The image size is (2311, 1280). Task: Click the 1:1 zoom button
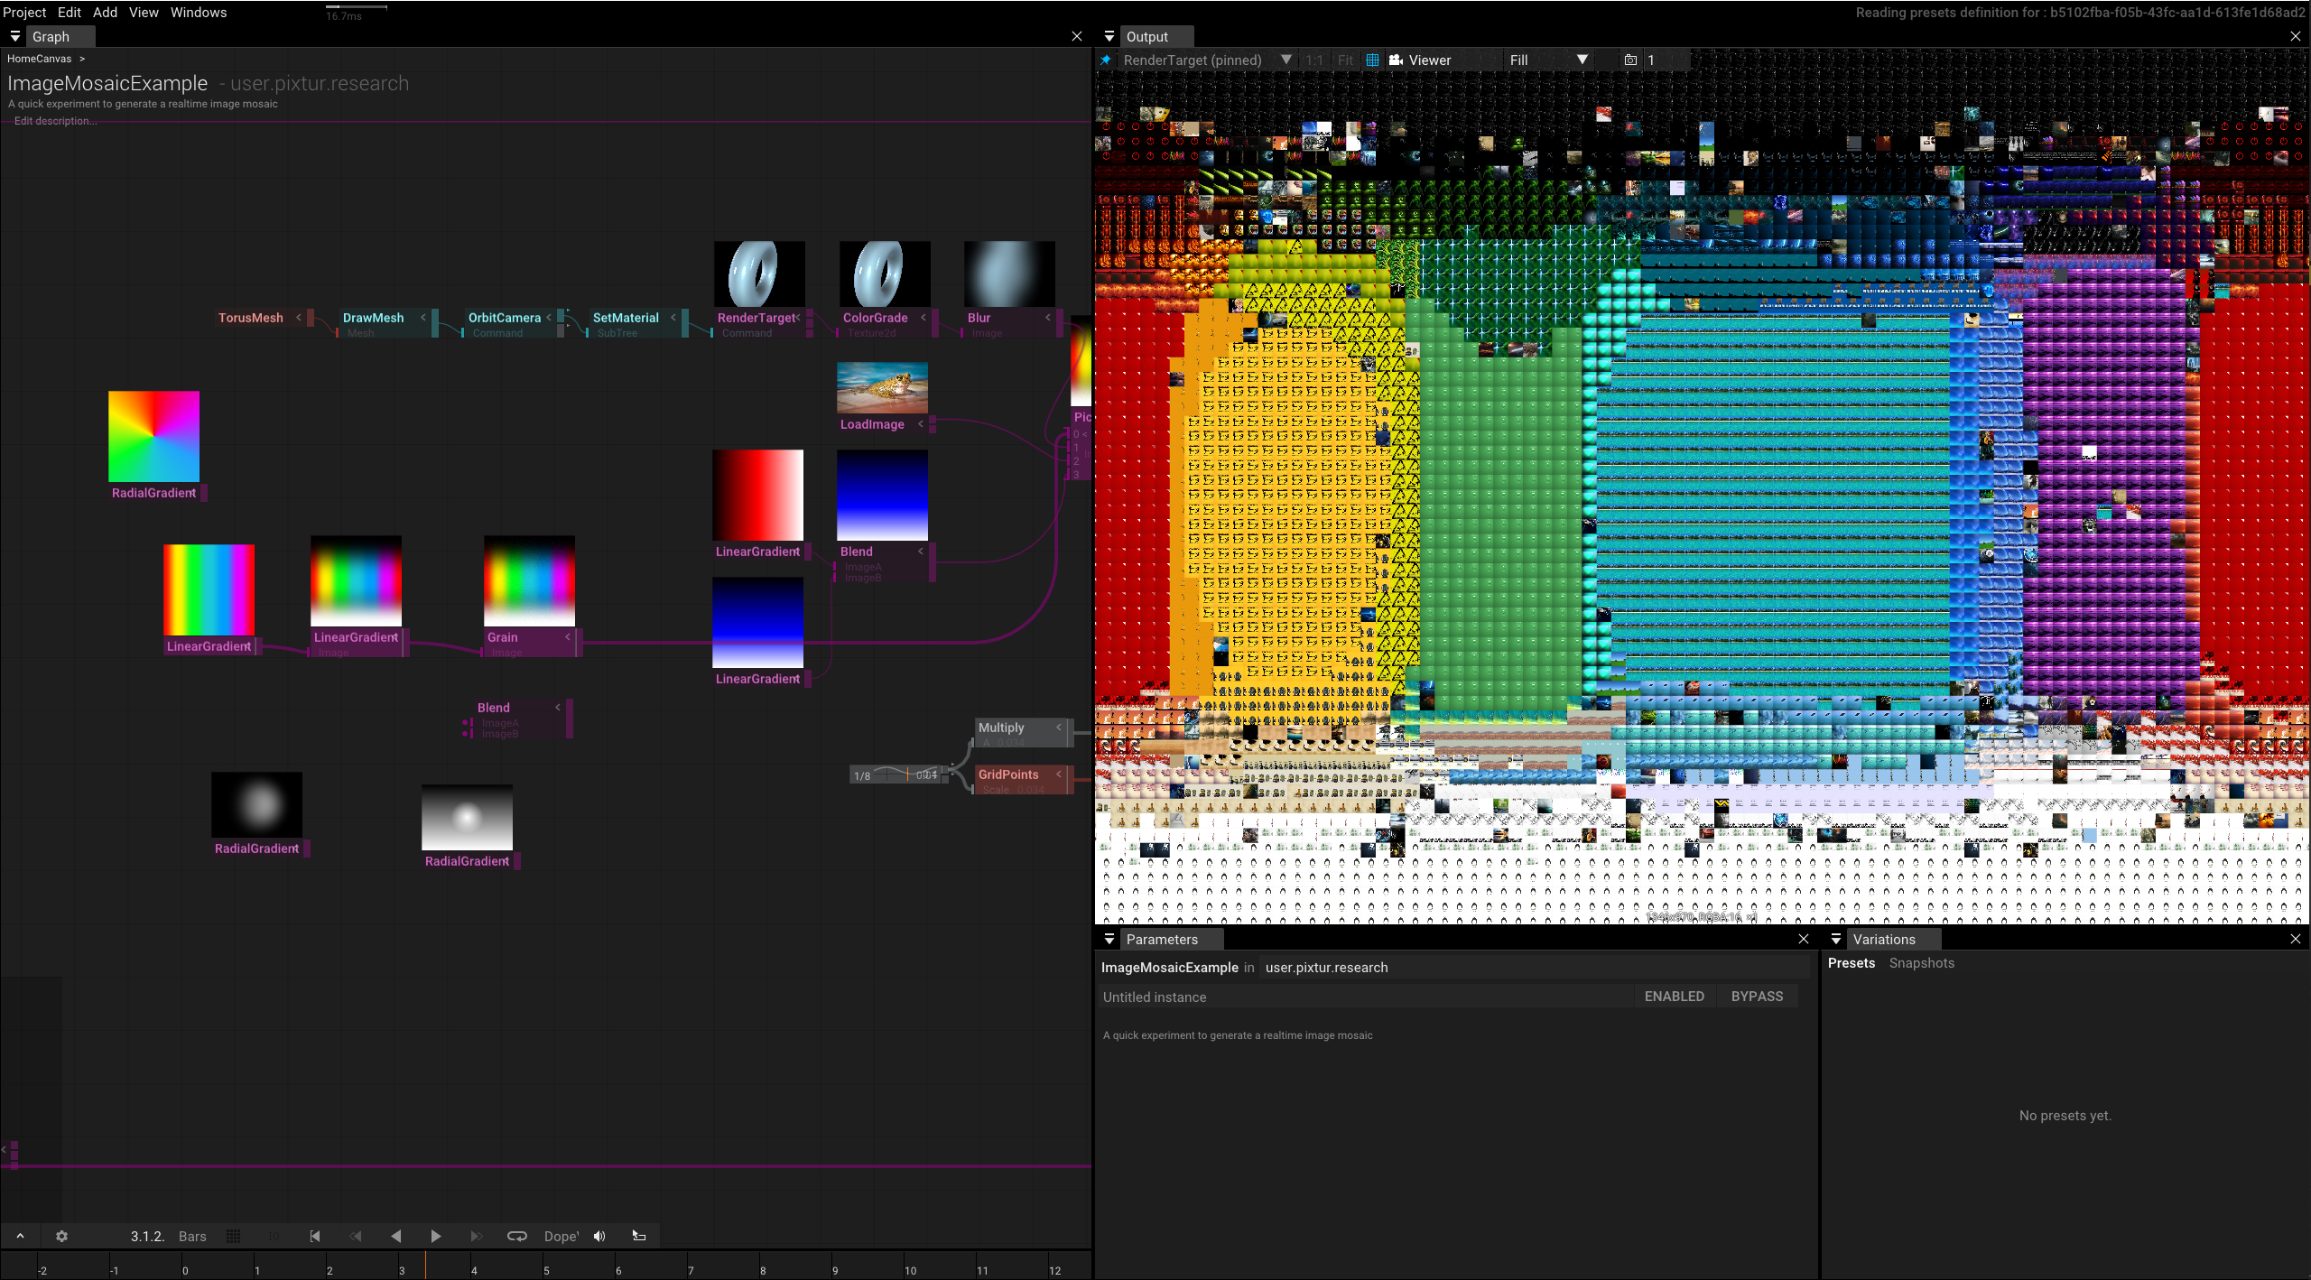click(x=1314, y=60)
